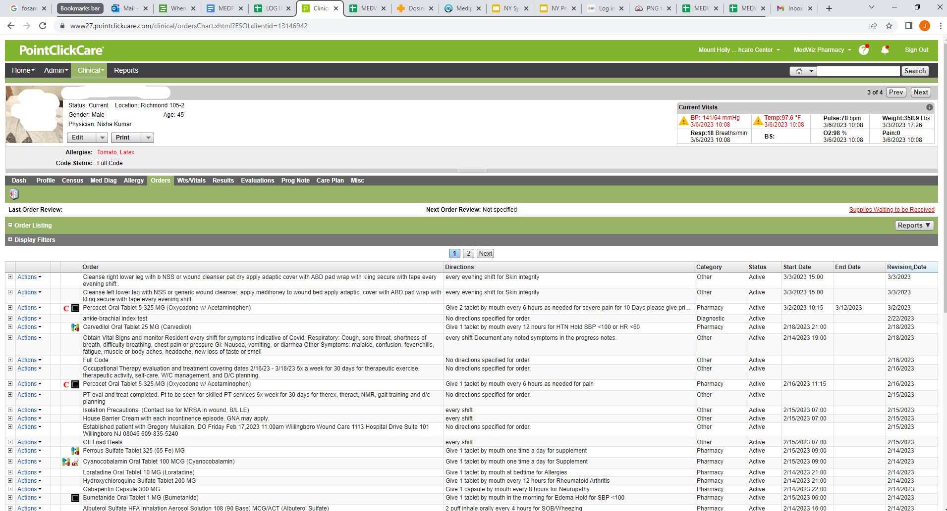
Task: Open the Admin menu
Action: pyautogui.click(x=56, y=70)
